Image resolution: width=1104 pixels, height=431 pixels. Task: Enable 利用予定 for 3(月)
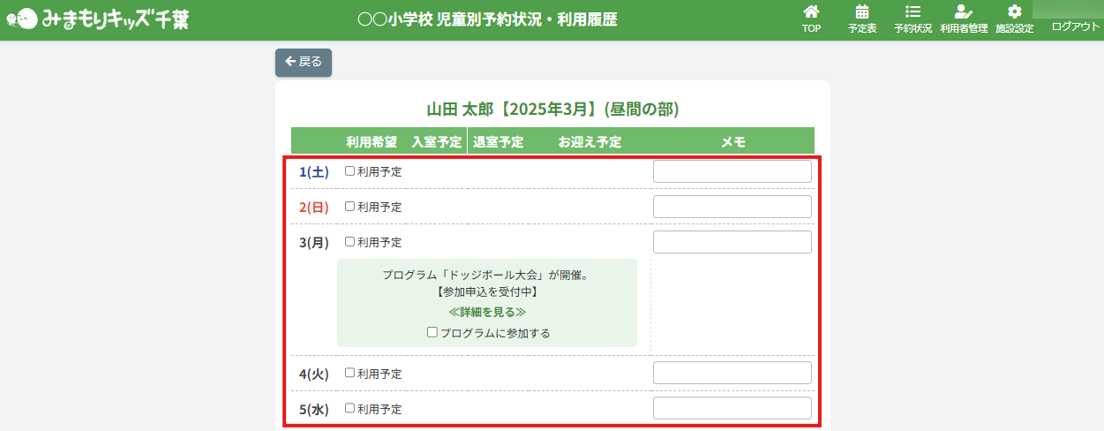coord(350,242)
